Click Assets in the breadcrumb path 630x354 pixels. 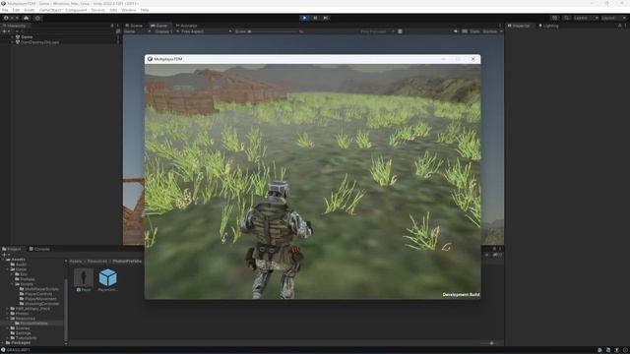pos(76,262)
